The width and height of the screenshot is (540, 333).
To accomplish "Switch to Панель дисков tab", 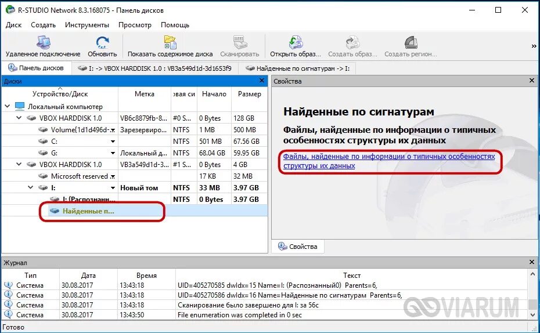I will (x=36, y=68).
